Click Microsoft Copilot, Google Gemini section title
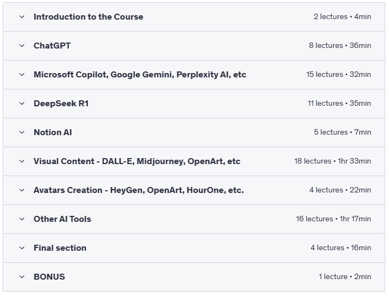The height and width of the screenshot is (296, 389). tap(140, 75)
